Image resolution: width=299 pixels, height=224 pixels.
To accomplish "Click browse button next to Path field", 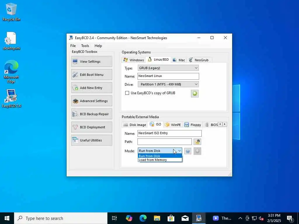I will click(x=197, y=142).
